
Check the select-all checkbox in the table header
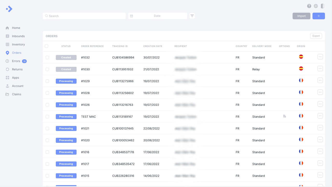tap(46, 46)
